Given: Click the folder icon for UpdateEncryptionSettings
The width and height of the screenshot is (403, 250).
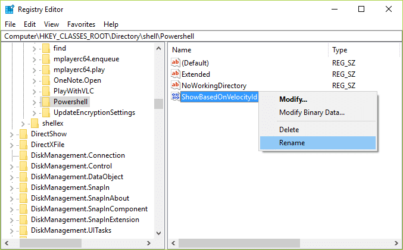Looking at the screenshot, I should (x=46, y=112).
